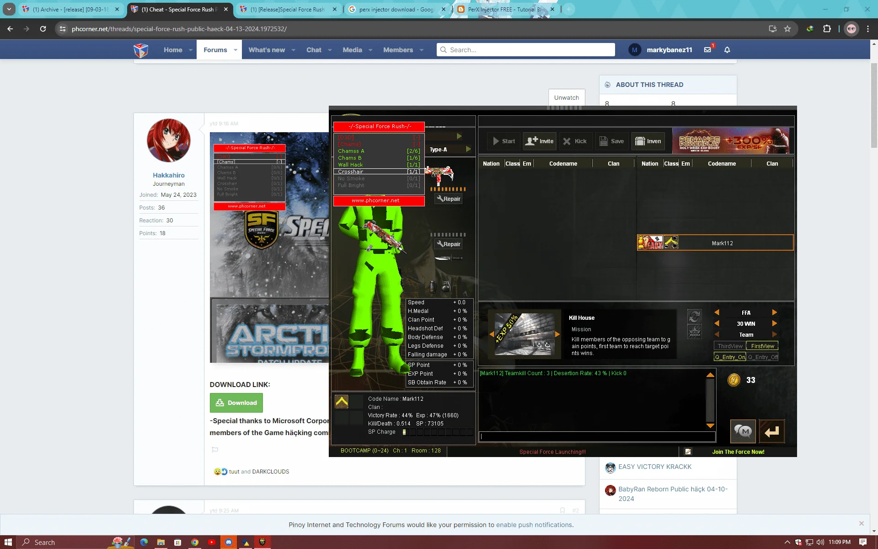Reload the page with the refresh icon
Viewport: 878px width, 549px height.
43,29
